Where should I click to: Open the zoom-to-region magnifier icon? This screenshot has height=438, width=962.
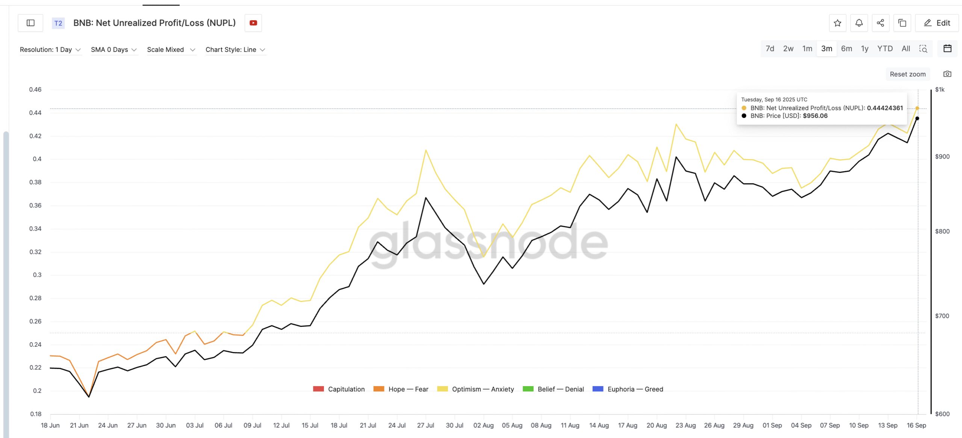924,49
